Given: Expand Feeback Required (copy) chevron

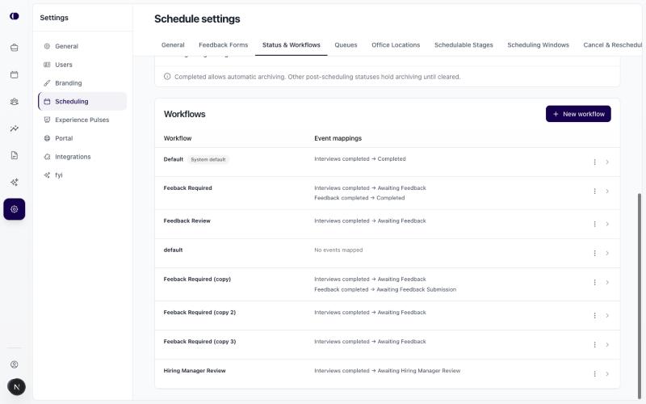Looking at the screenshot, I should tap(607, 282).
